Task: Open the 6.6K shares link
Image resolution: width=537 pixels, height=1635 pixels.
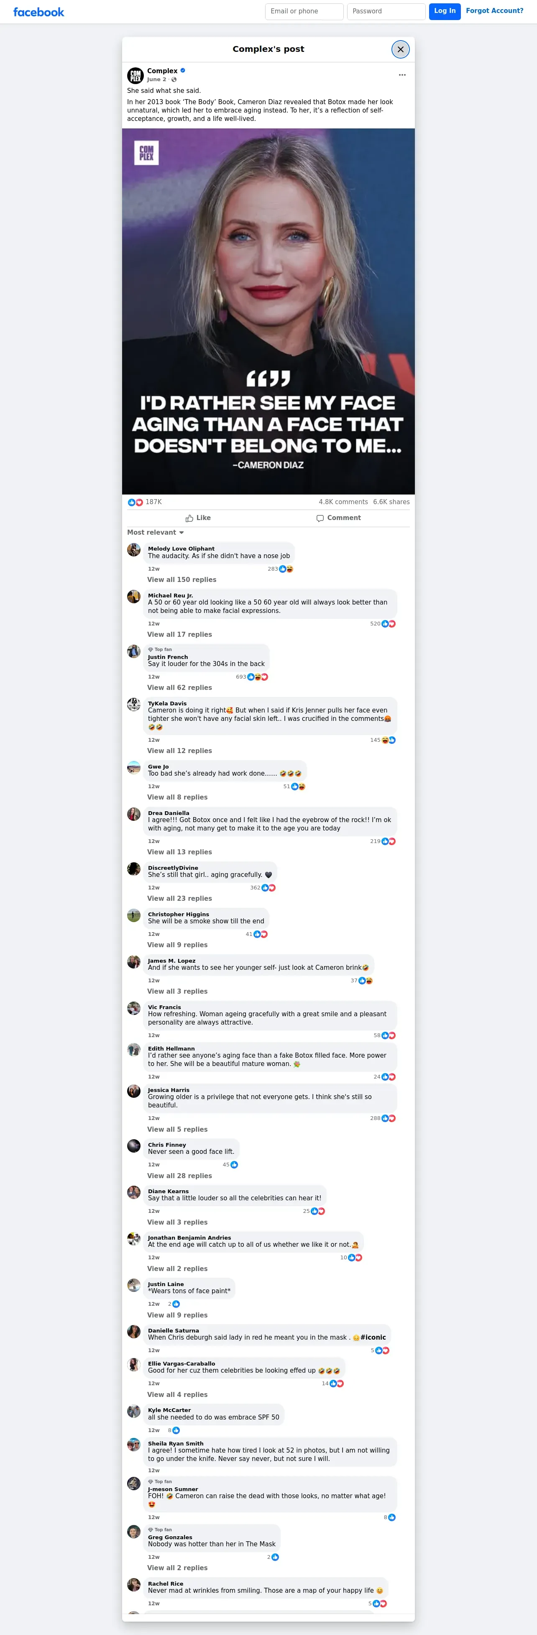Action: [x=391, y=502]
